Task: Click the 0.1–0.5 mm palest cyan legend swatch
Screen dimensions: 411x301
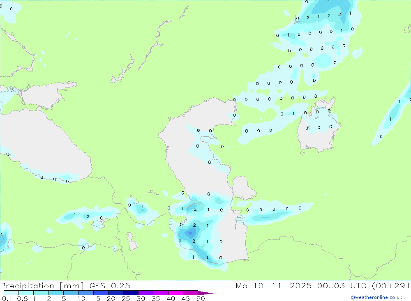Action: pos(11,293)
